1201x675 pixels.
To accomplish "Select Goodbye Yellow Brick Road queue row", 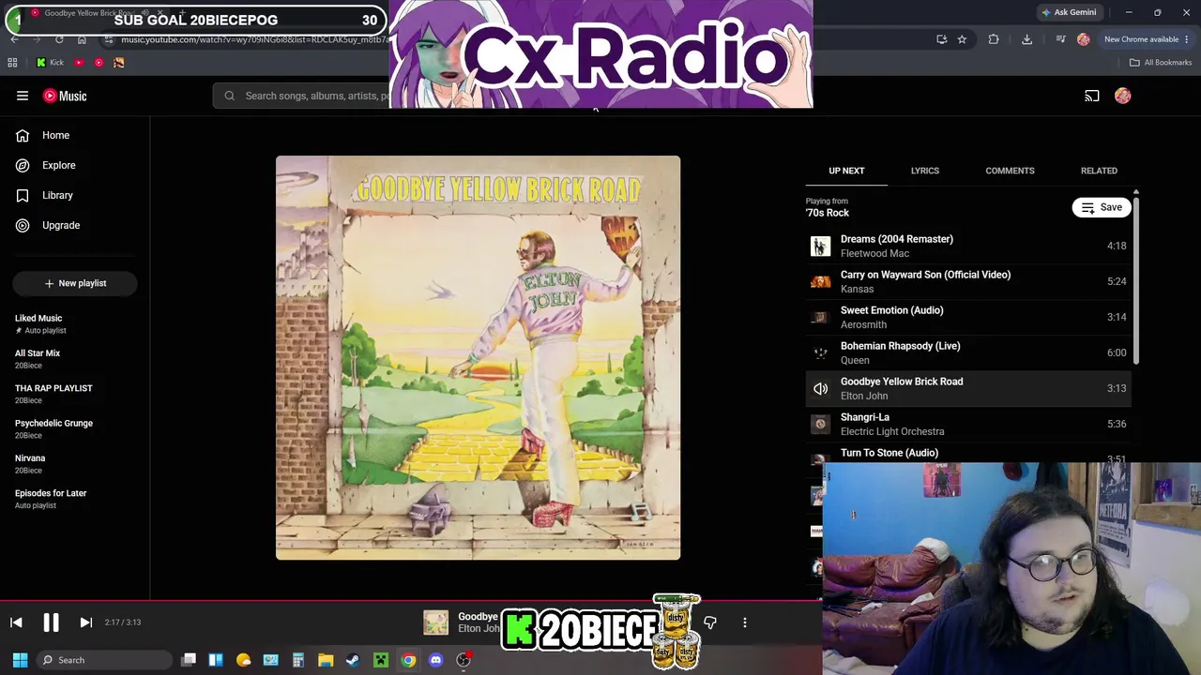I will pyautogui.click(x=968, y=388).
